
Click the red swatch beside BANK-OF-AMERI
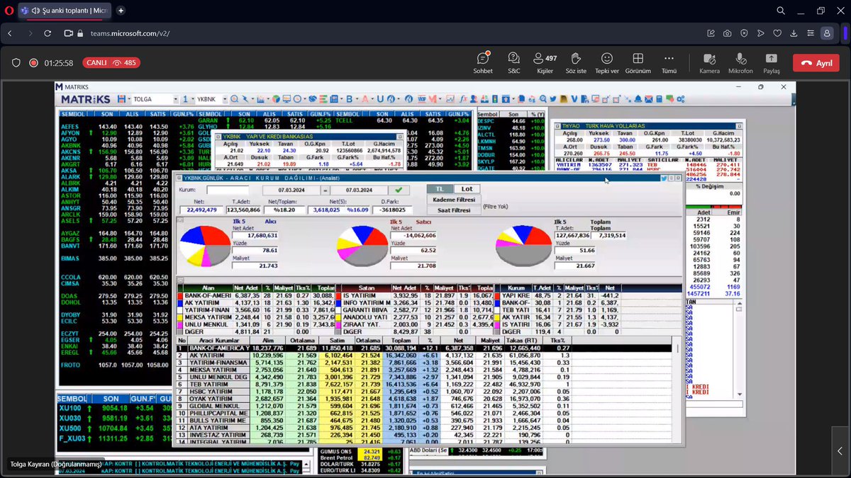[x=180, y=295]
